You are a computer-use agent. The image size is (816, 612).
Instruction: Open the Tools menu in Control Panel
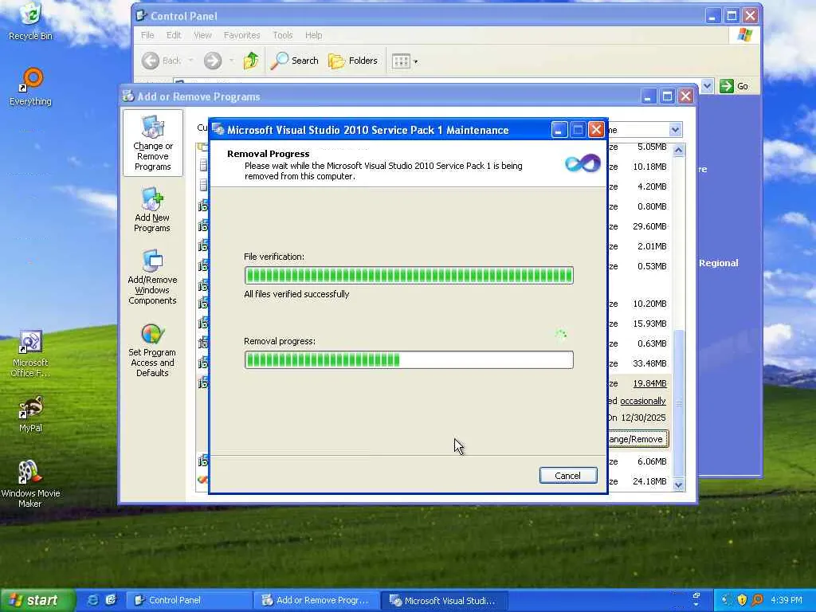283,35
